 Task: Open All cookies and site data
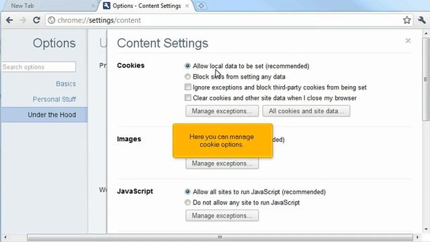point(306,111)
